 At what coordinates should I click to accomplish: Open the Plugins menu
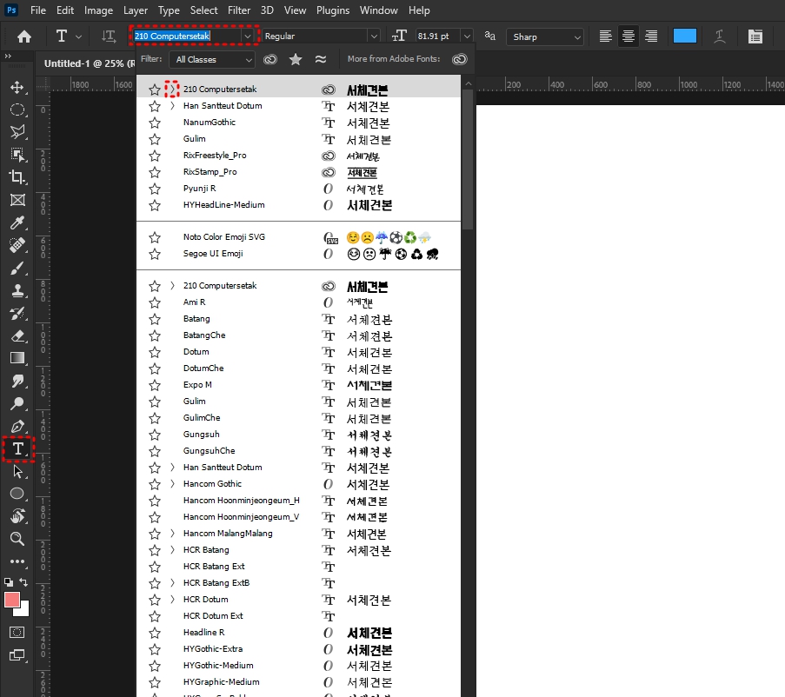click(333, 10)
